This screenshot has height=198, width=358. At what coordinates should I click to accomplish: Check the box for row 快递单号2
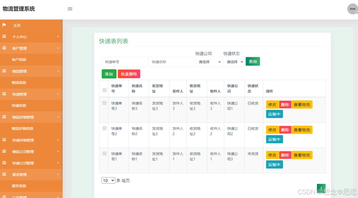pos(104,128)
